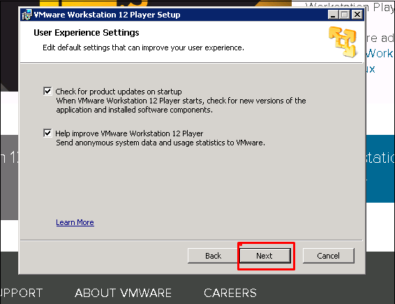Click the 'Help improve VMware Workstation 12 Player' label

pos(129,133)
